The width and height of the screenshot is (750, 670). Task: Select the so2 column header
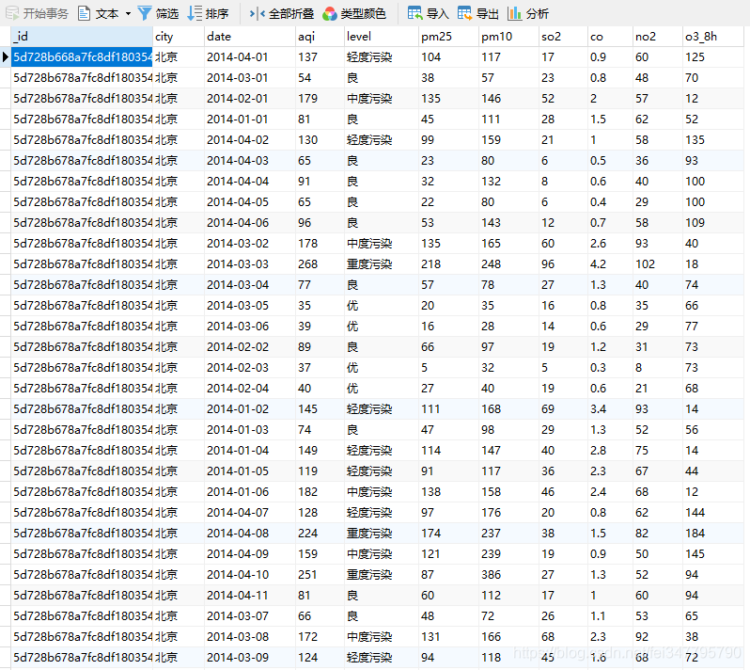[564, 37]
